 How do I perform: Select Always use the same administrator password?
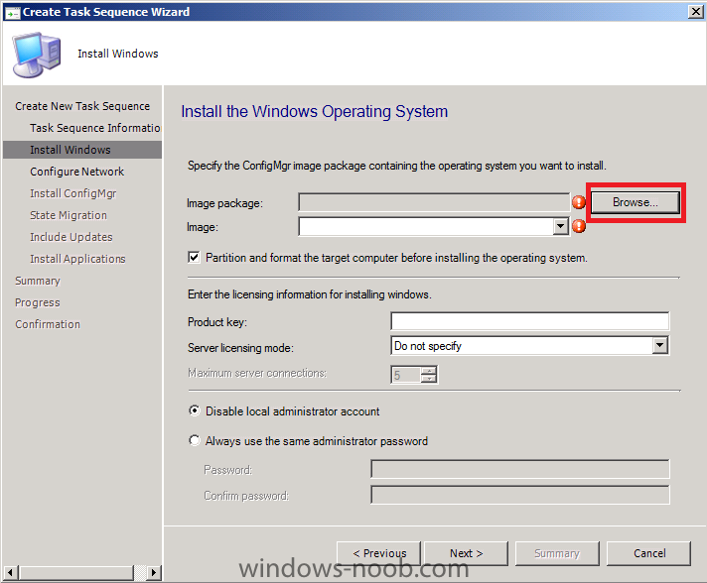(195, 440)
